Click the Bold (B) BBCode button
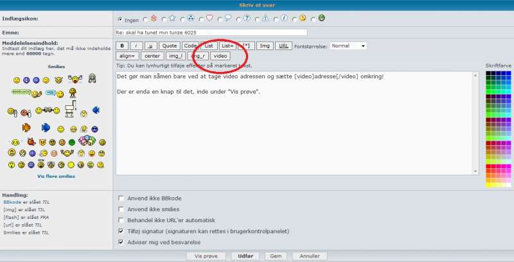The width and height of the screenshot is (514, 262). pos(122,46)
